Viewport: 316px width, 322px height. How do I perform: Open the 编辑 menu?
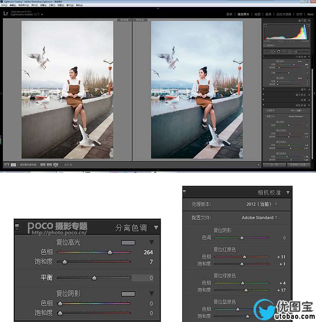tap(13, 5)
